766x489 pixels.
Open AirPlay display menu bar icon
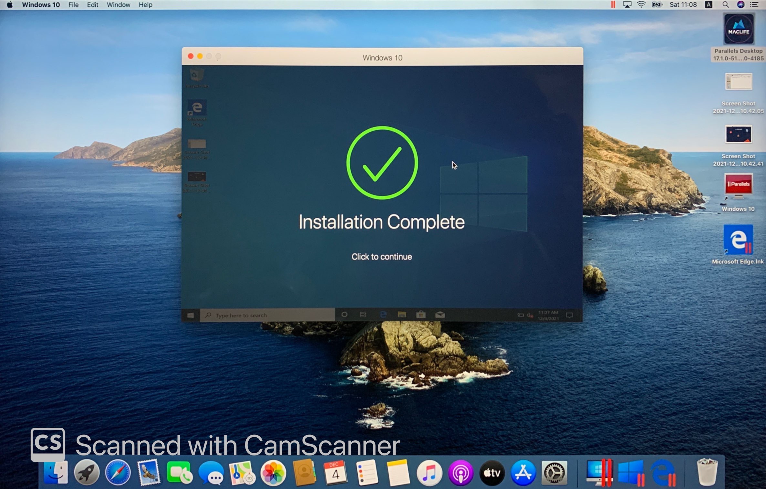627,5
